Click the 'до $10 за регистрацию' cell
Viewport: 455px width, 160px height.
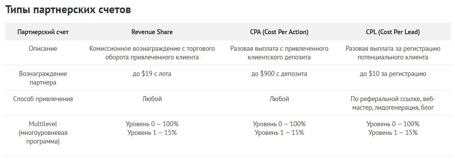pyautogui.click(x=393, y=74)
